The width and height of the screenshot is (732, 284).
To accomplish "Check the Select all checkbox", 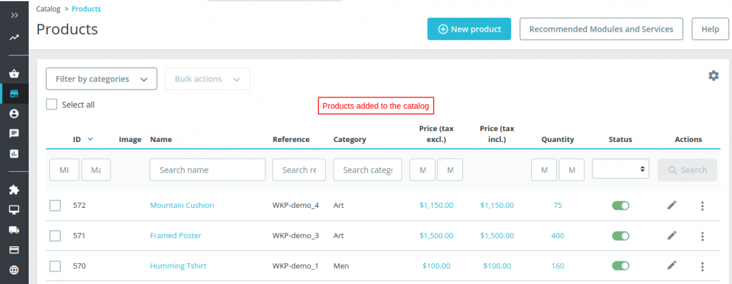I will pyautogui.click(x=52, y=105).
